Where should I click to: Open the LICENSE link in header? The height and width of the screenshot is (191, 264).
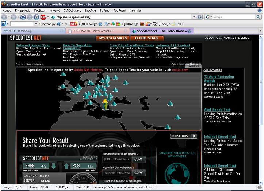[x=244, y=38]
